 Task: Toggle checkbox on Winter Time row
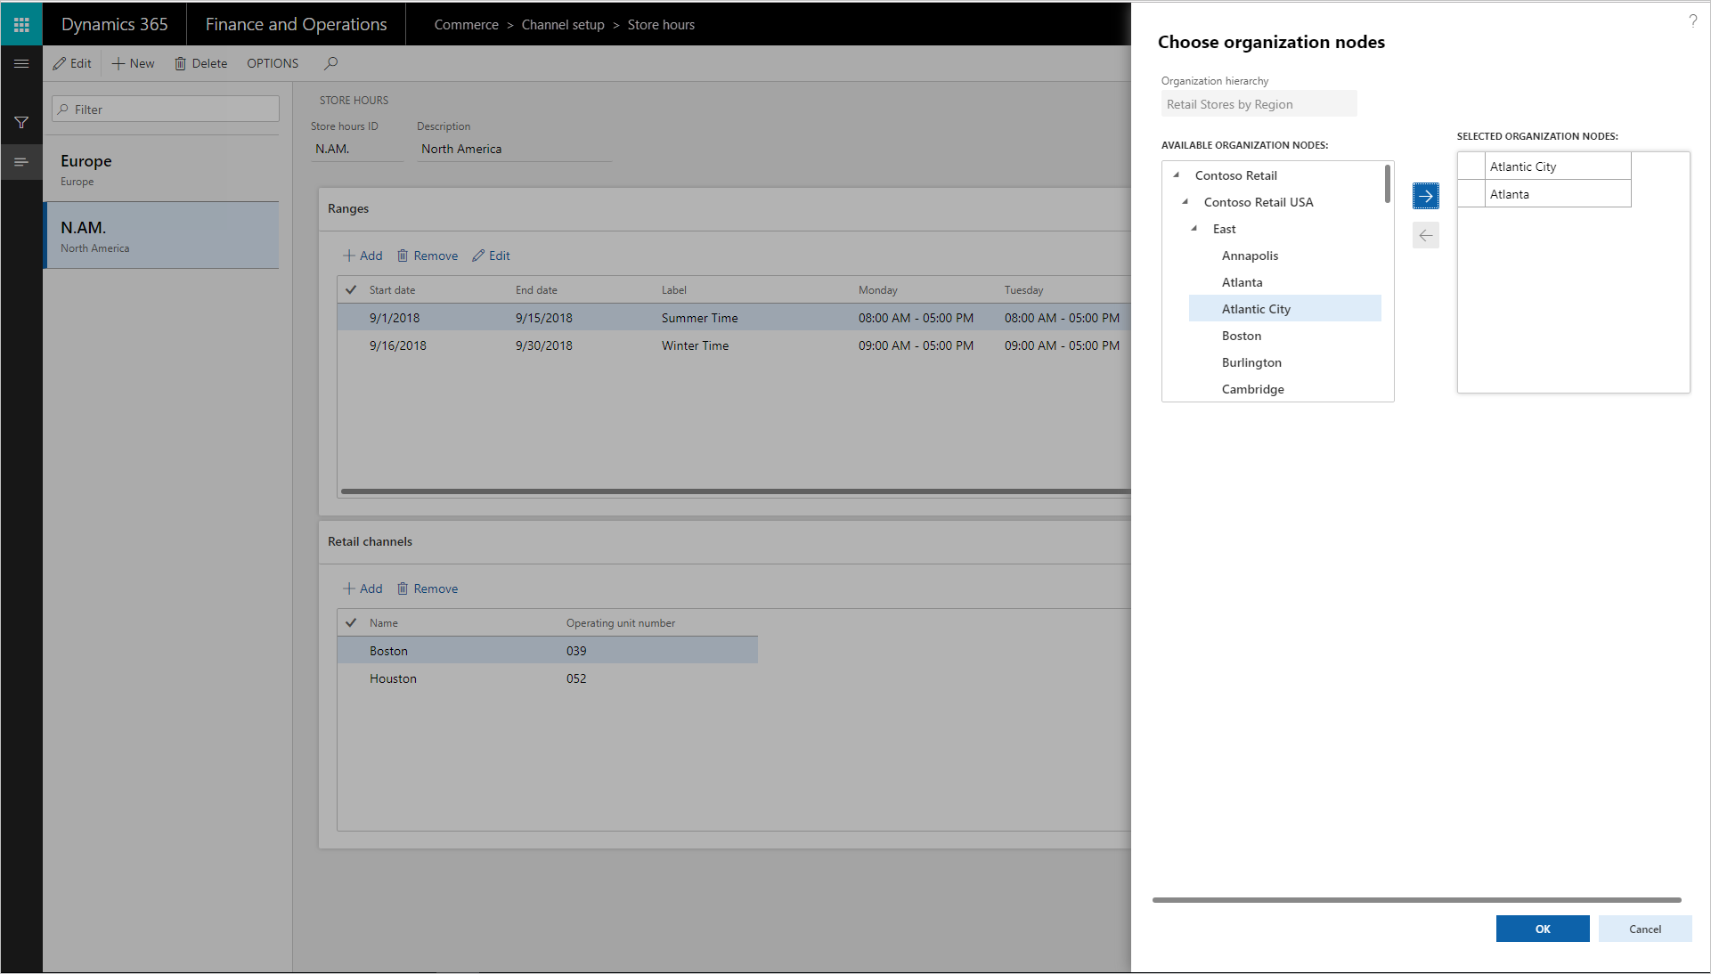350,345
